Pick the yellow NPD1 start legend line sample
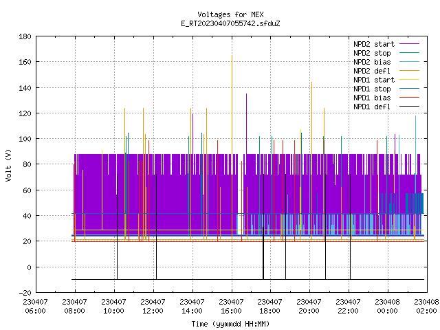This screenshot has width=440, height=330. pyautogui.click(x=410, y=80)
